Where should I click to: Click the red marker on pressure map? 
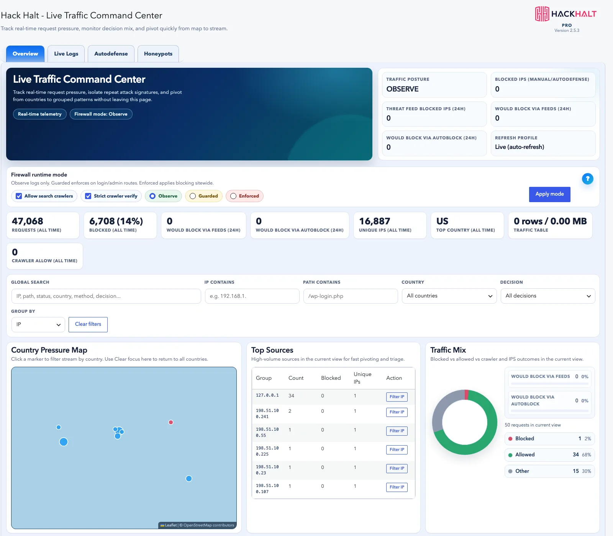pyautogui.click(x=171, y=422)
